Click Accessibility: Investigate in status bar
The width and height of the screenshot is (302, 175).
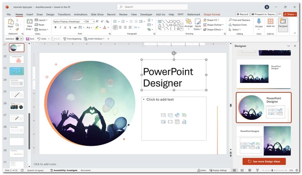pyautogui.click(x=64, y=170)
